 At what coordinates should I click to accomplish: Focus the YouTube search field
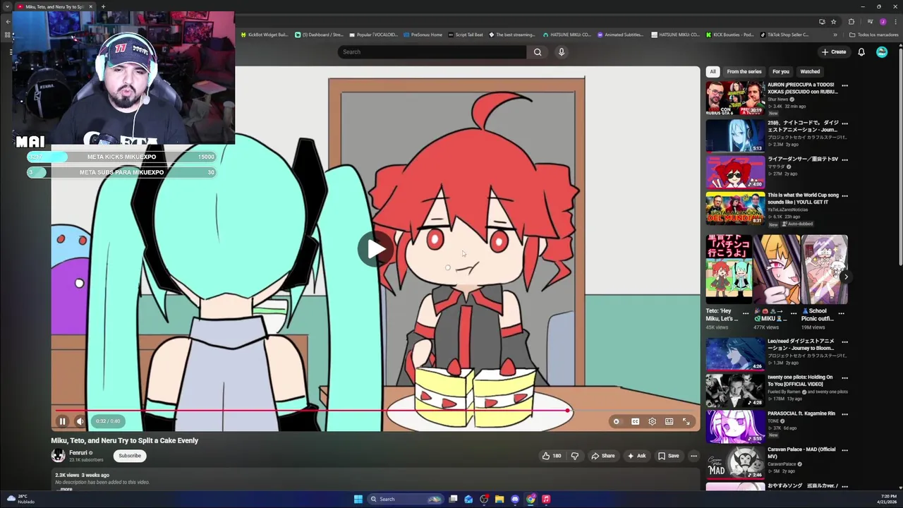pyautogui.click(x=432, y=52)
